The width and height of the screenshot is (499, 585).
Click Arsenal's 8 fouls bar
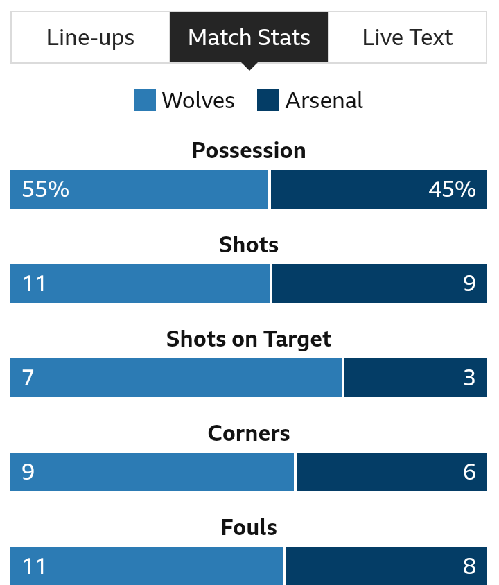(387, 566)
